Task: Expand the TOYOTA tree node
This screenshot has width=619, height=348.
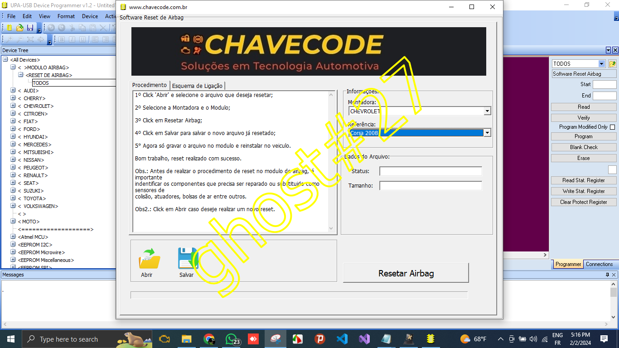Action: click(13, 198)
